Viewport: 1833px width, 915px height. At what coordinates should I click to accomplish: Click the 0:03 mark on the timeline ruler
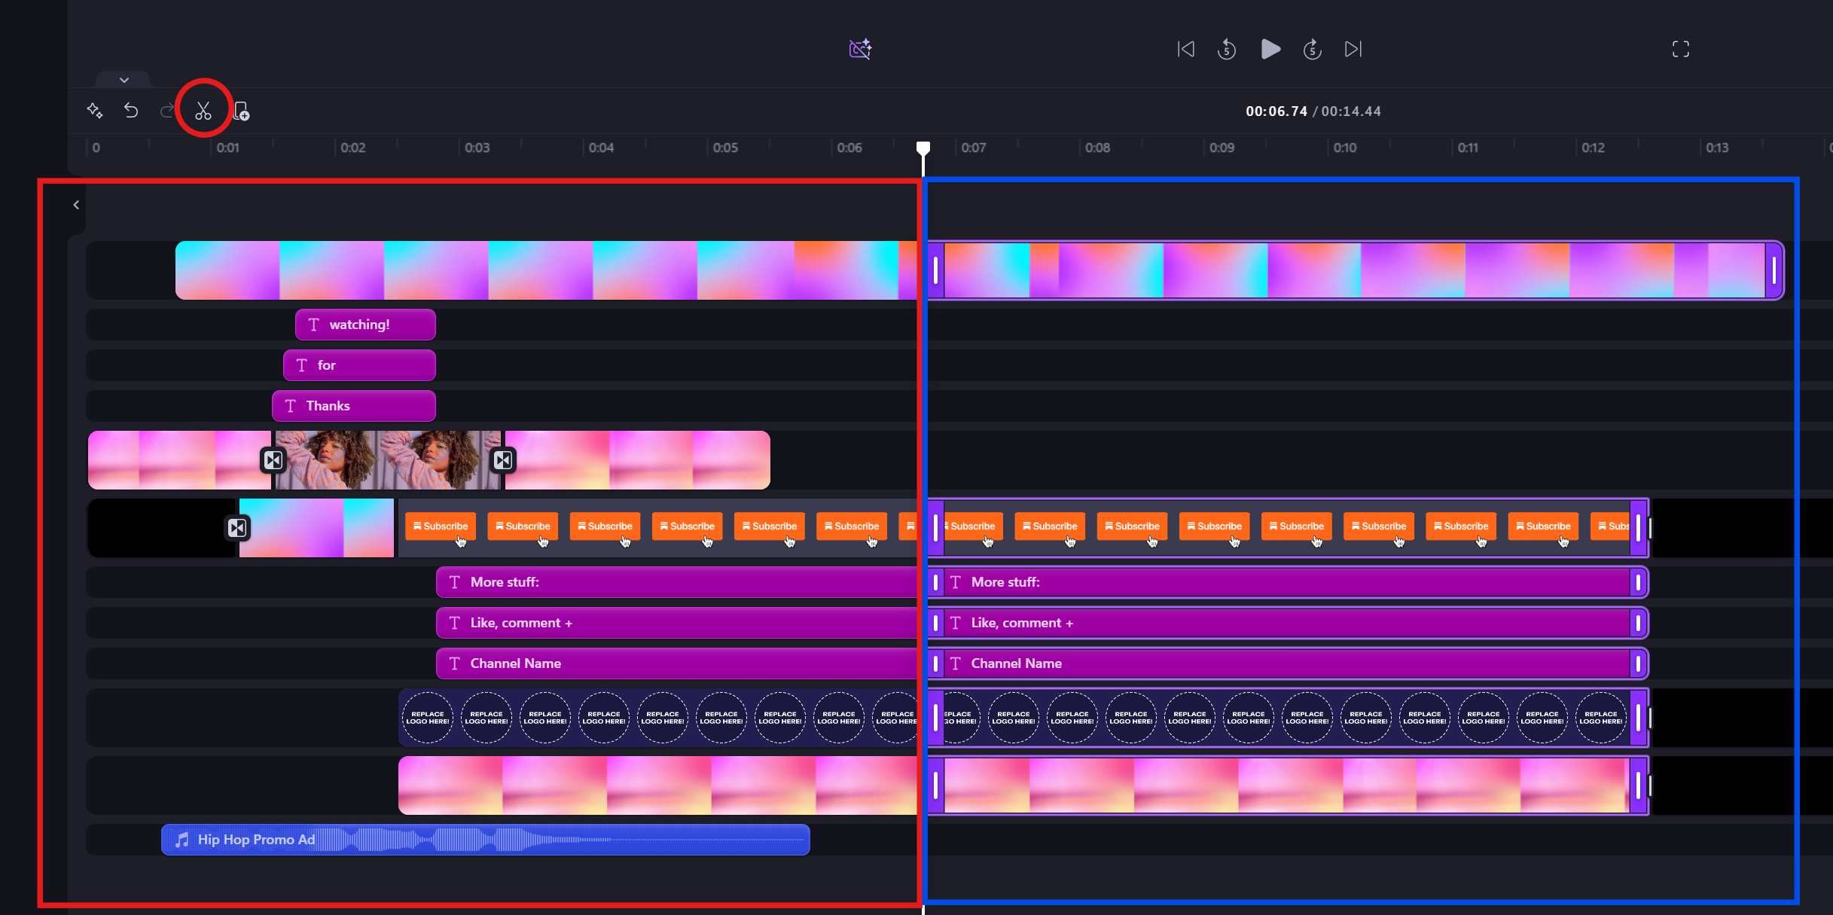(x=477, y=148)
